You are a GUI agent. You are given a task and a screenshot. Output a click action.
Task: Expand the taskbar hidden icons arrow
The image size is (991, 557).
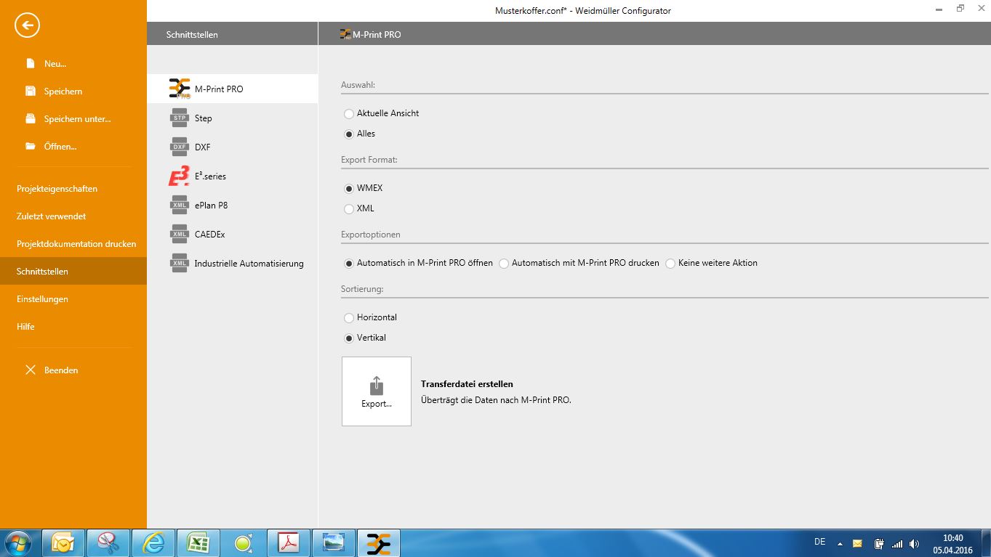[840, 542]
